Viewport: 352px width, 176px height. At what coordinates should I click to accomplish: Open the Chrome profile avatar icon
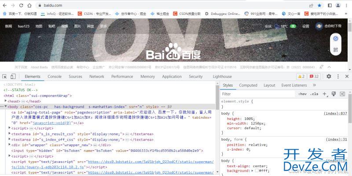pyautogui.click(x=338, y=5)
